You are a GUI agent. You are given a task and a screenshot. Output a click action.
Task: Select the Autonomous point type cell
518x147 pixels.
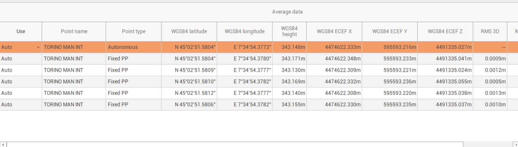133,47
